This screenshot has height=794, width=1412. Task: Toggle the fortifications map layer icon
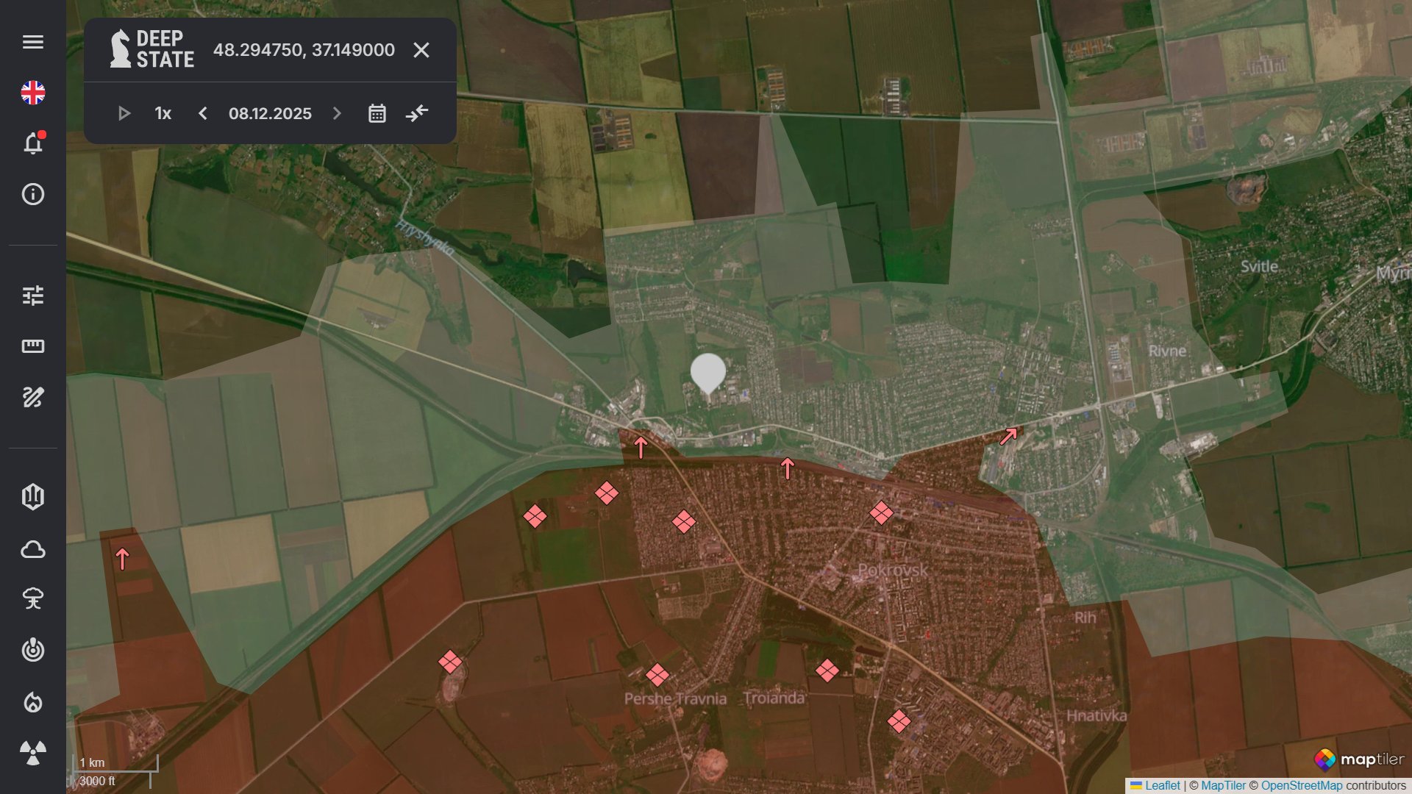tap(33, 497)
